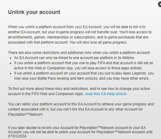The height and width of the screenshot is (139, 161).
Task: Click the bullet dot before 'If you unlink'
Action: 11,63
